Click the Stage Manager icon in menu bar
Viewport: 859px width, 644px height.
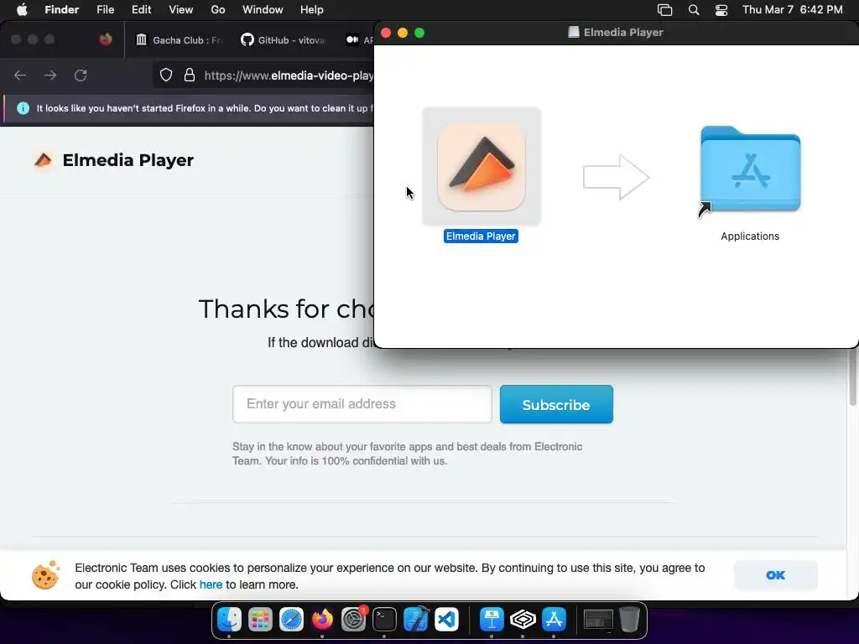tap(664, 9)
